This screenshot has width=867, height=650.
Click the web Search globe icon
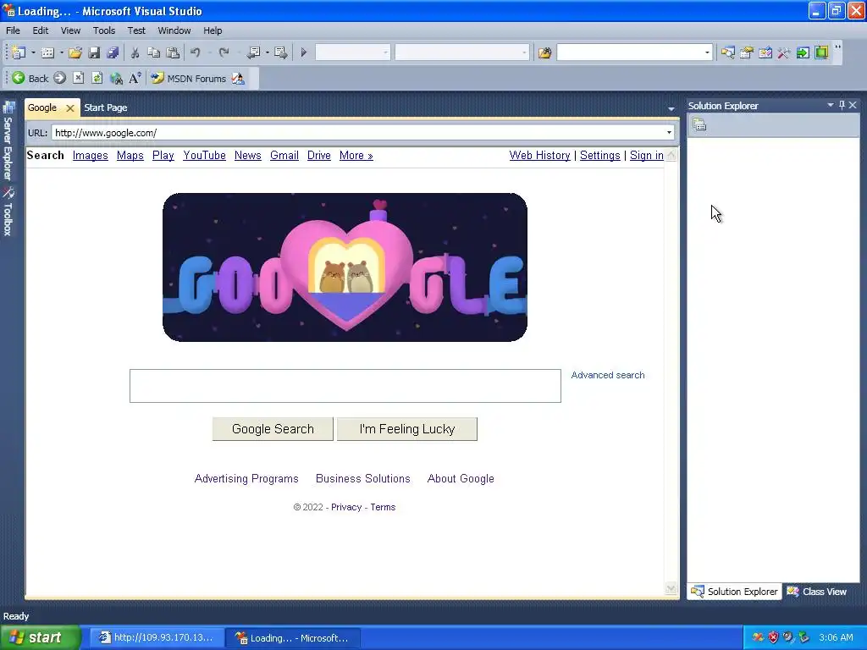tap(116, 78)
